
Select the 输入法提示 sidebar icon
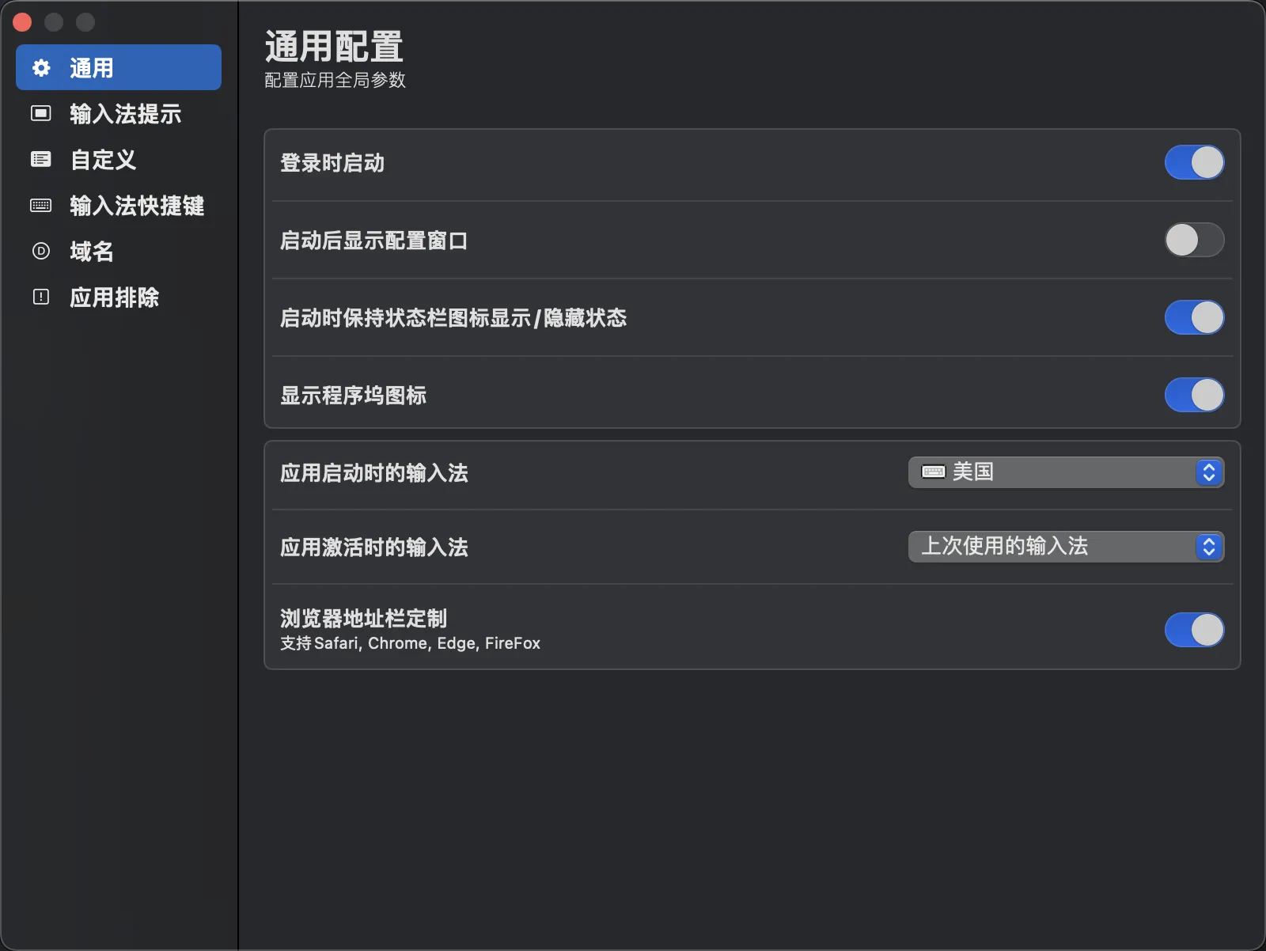coord(40,113)
